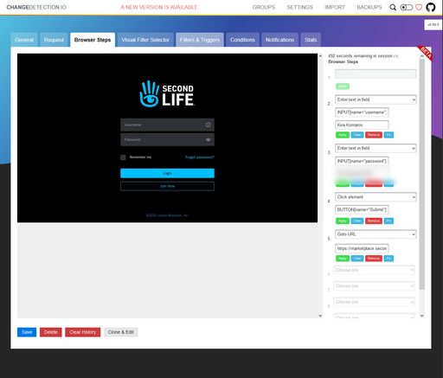Open step 3 Enter text in field dropdown
This screenshot has height=378, width=443.
pos(376,148)
